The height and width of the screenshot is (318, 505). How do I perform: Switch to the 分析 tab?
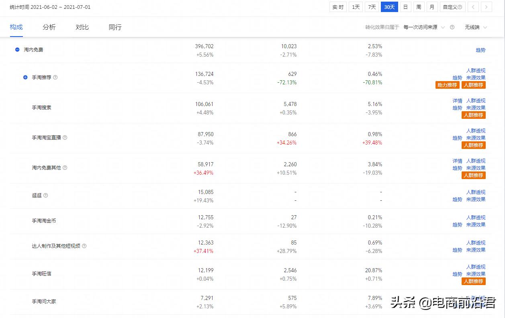click(x=49, y=27)
